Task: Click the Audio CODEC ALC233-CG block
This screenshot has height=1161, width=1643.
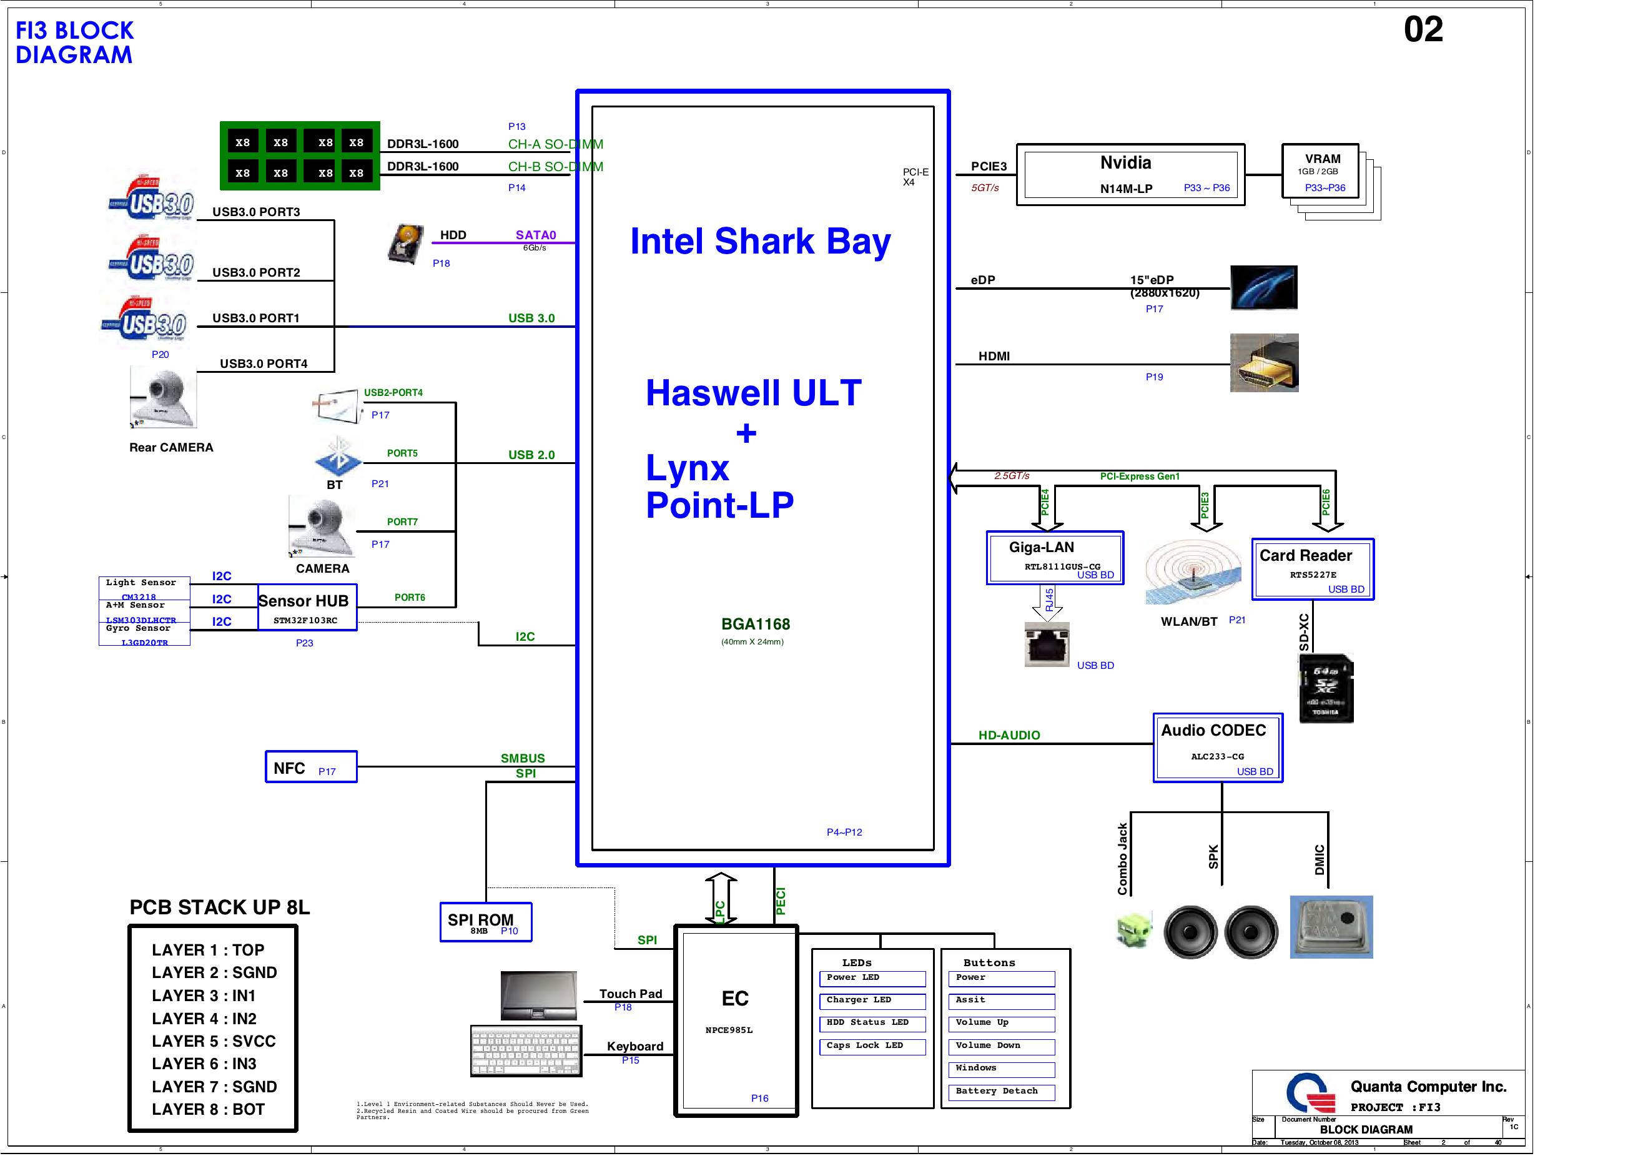Action: [x=1217, y=748]
